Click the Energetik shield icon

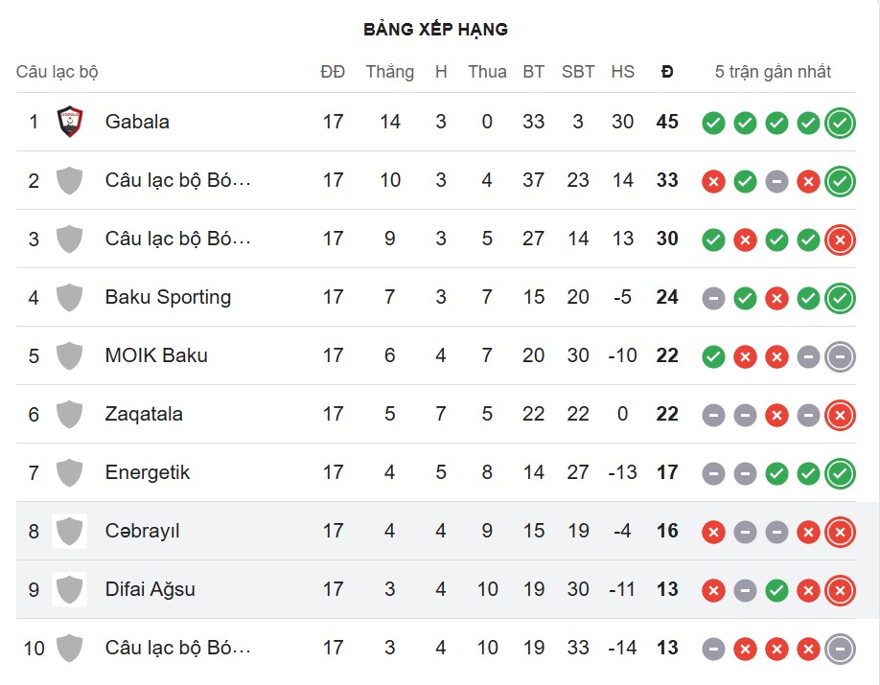point(68,472)
